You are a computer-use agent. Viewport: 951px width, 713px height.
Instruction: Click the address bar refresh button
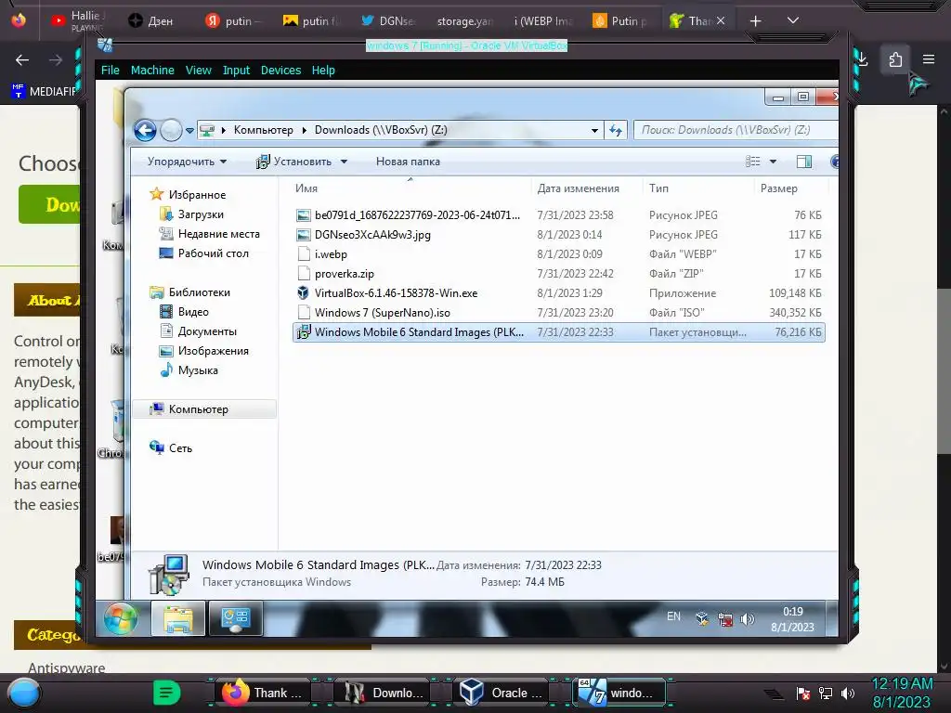tap(616, 130)
